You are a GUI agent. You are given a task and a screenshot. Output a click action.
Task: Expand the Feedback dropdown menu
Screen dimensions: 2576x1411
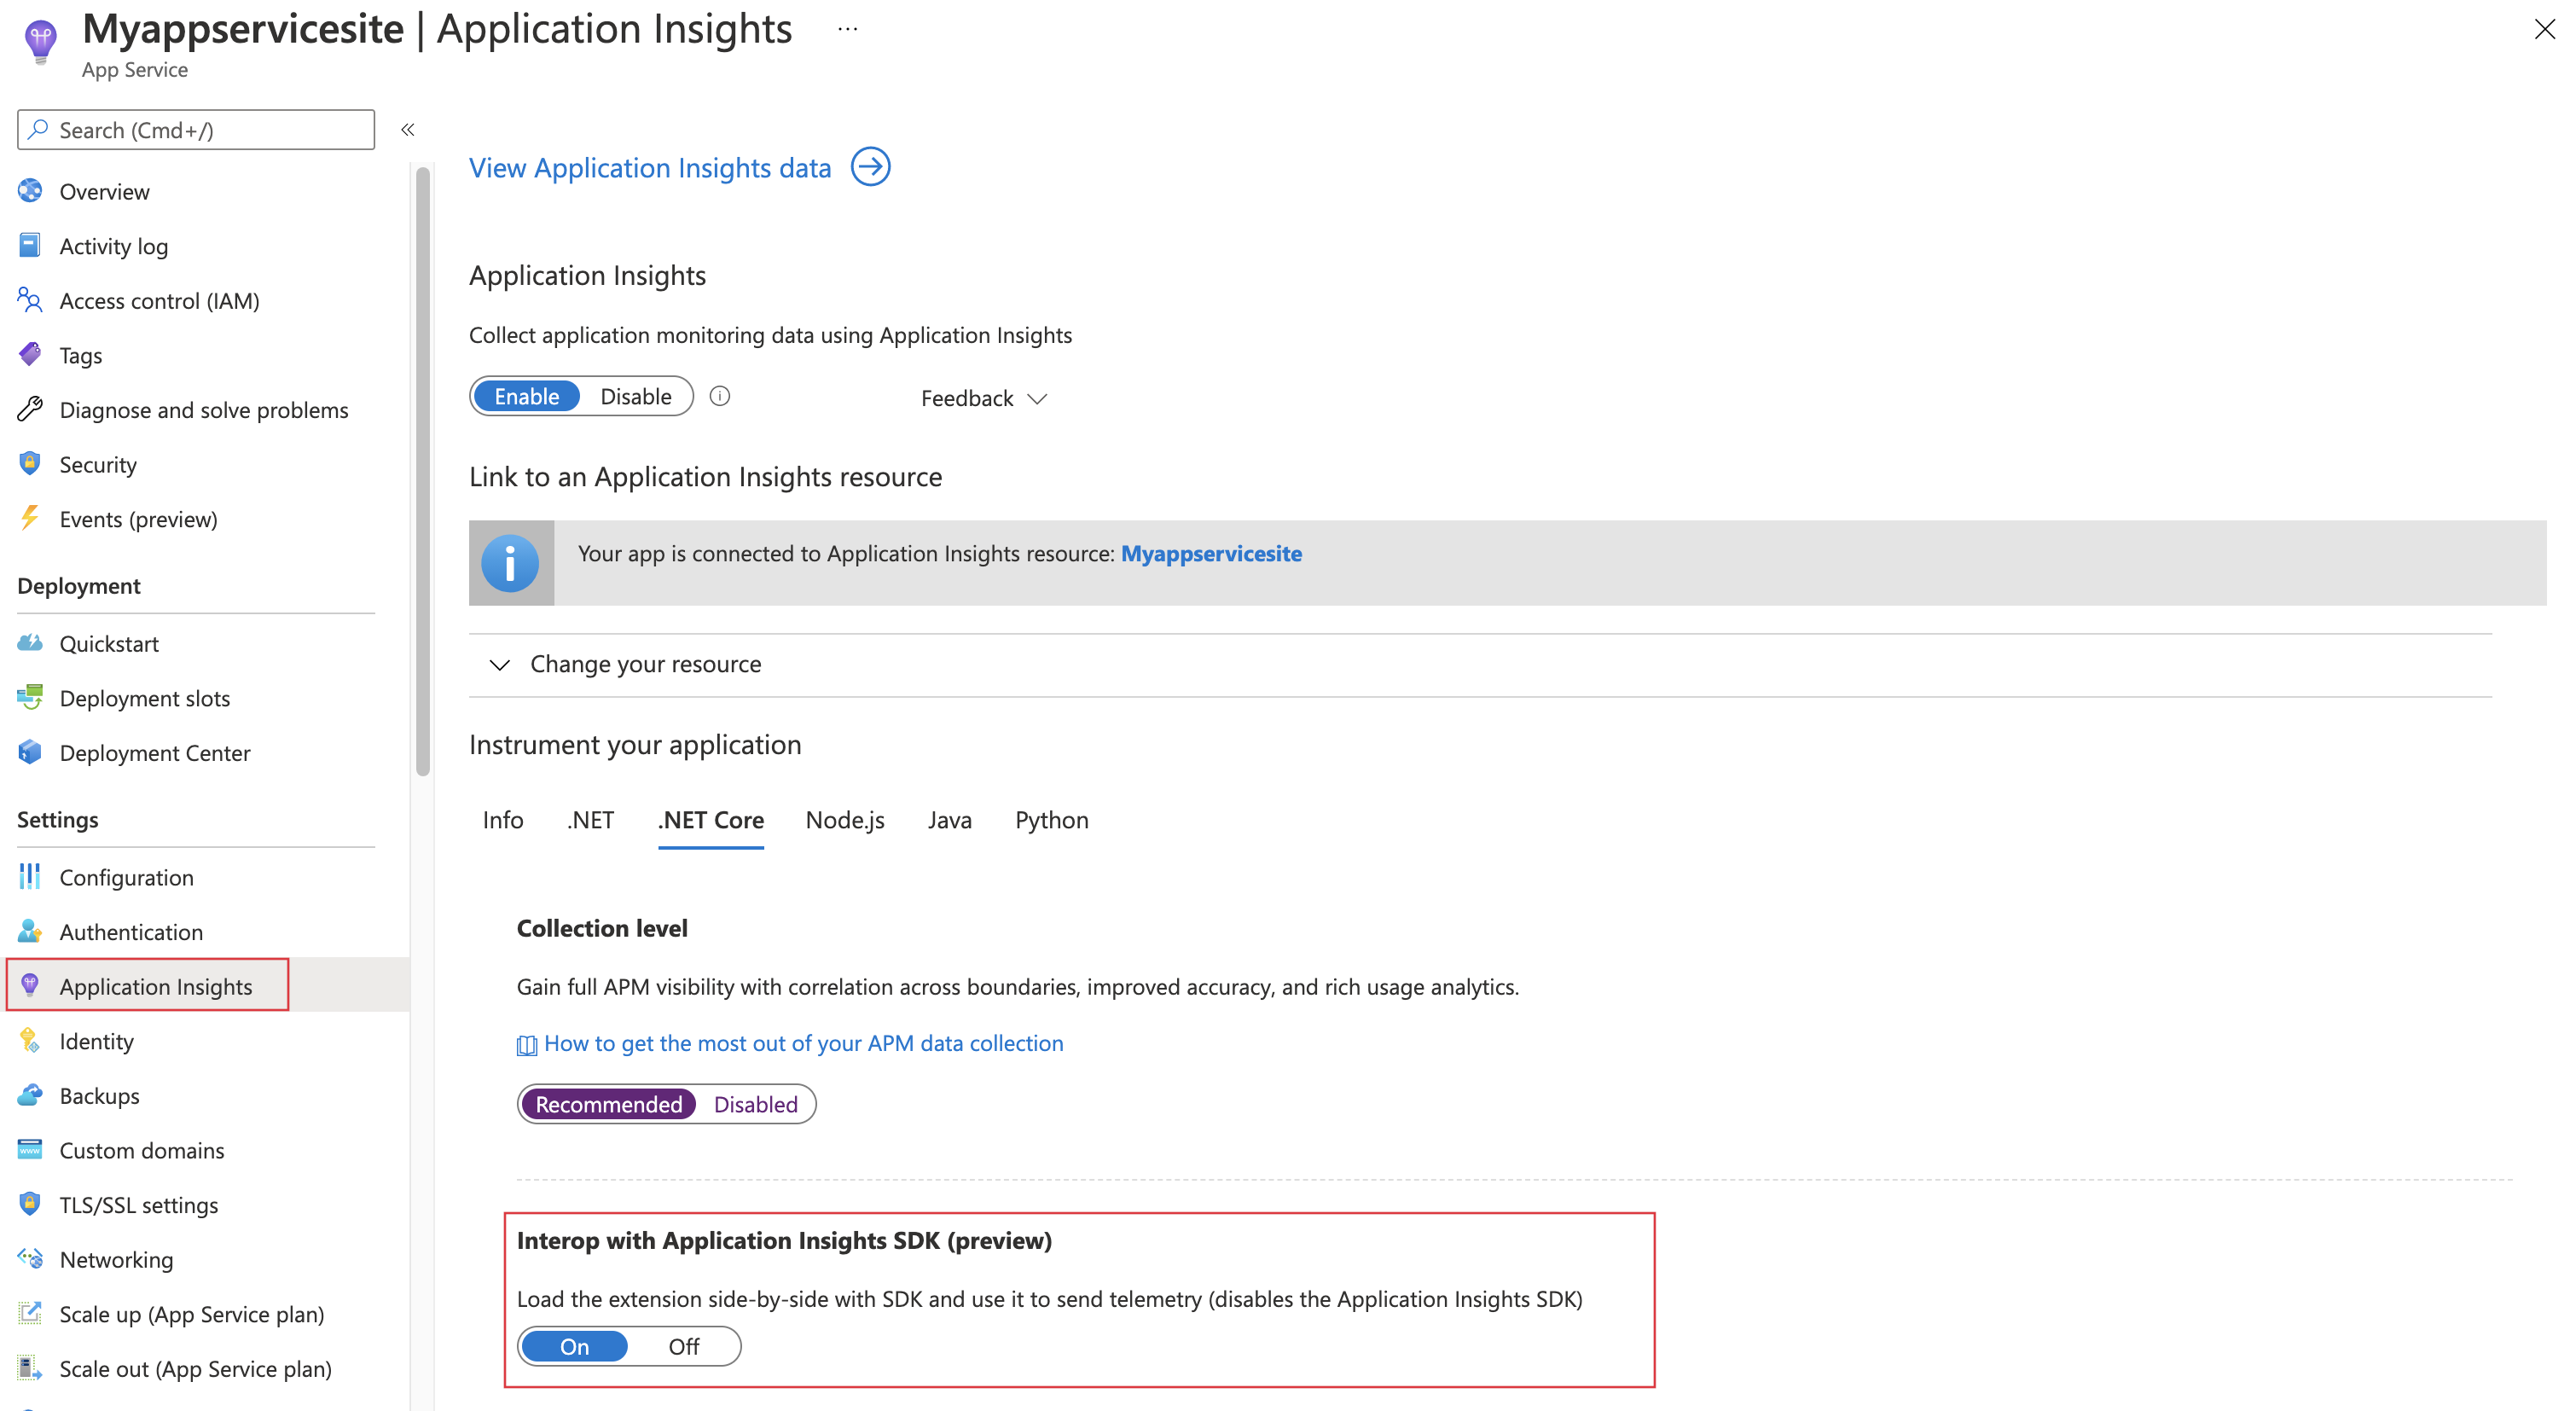(x=983, y=398)
